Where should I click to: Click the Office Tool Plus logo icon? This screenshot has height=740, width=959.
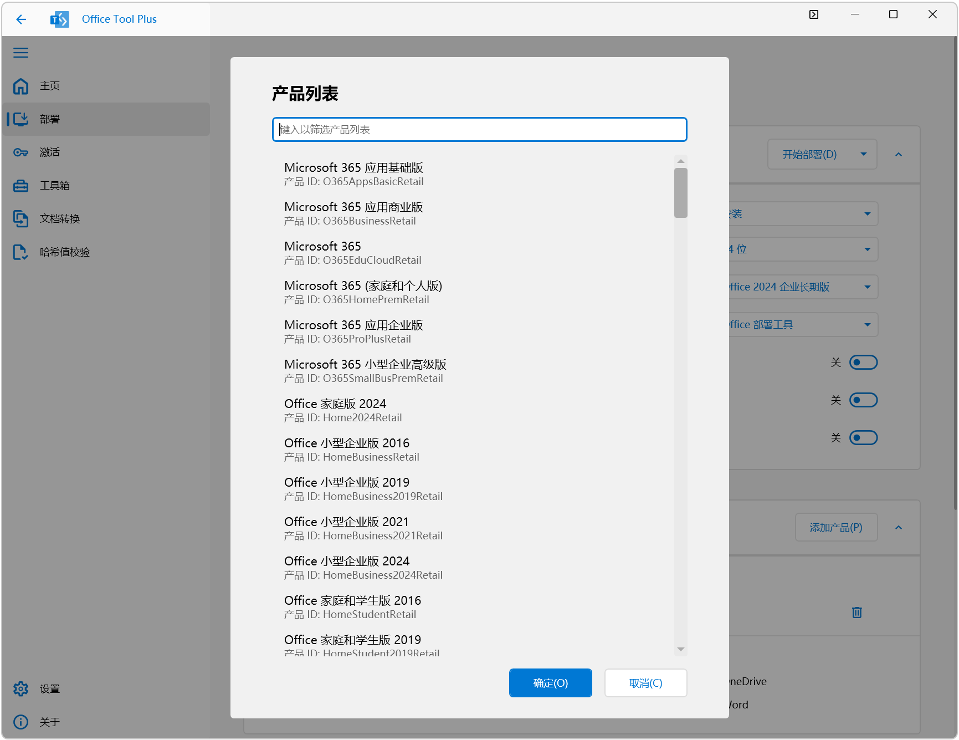pyautogui.click(x=59, y=19)
